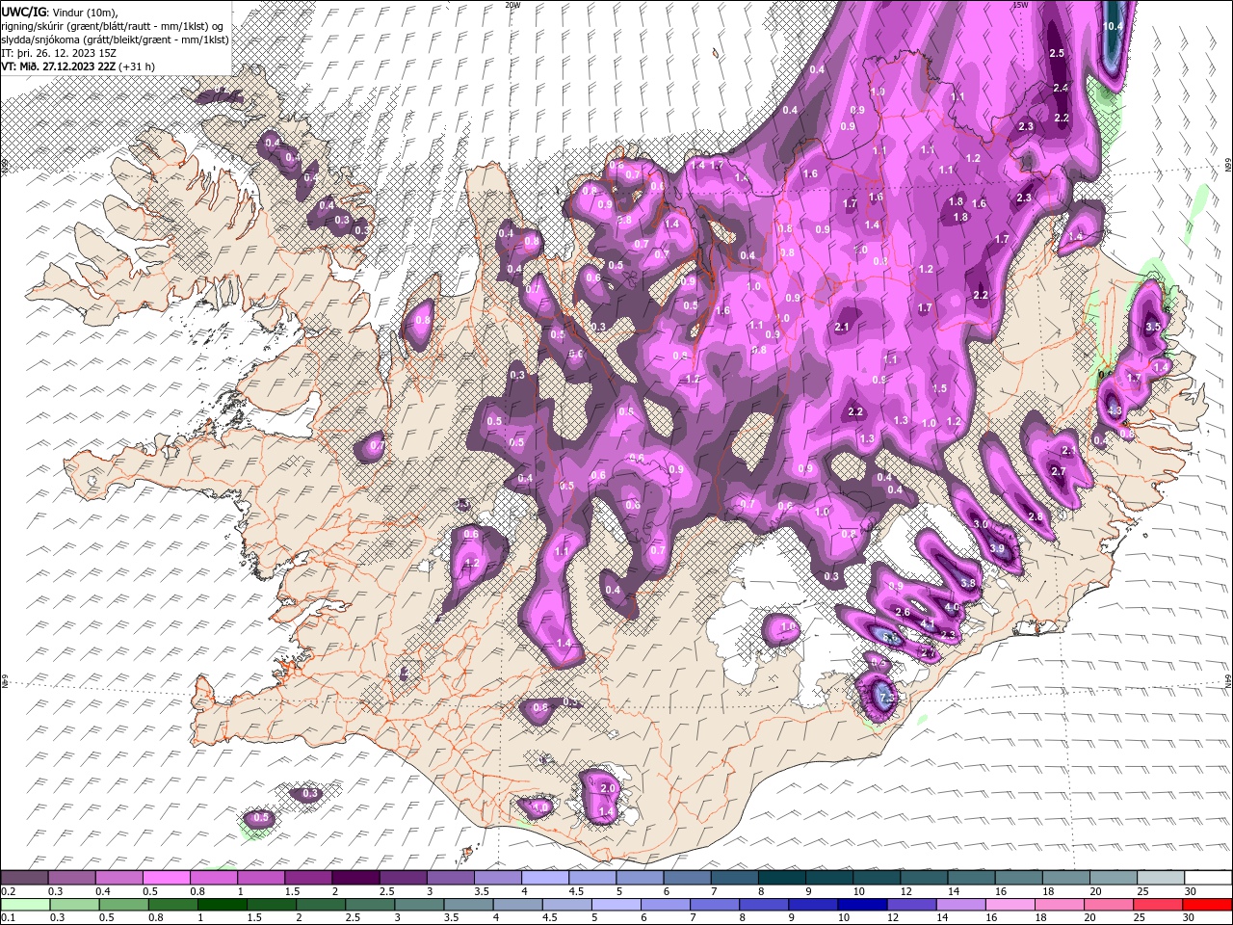Viewport: 1233px width, 925px height.
Task: Select the lavender 4 swatch, top legend row
Action: tap(545, 878)
